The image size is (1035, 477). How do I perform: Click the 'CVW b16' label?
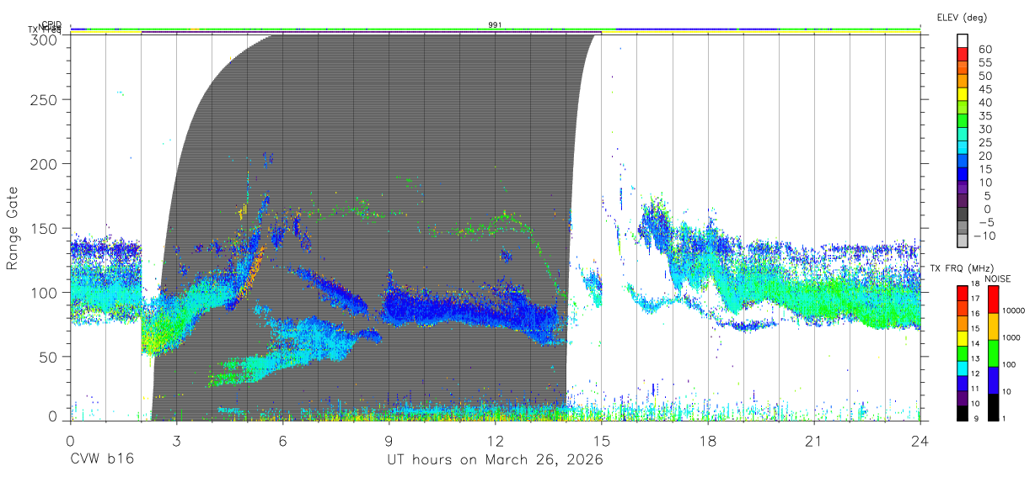coord(102,460)
